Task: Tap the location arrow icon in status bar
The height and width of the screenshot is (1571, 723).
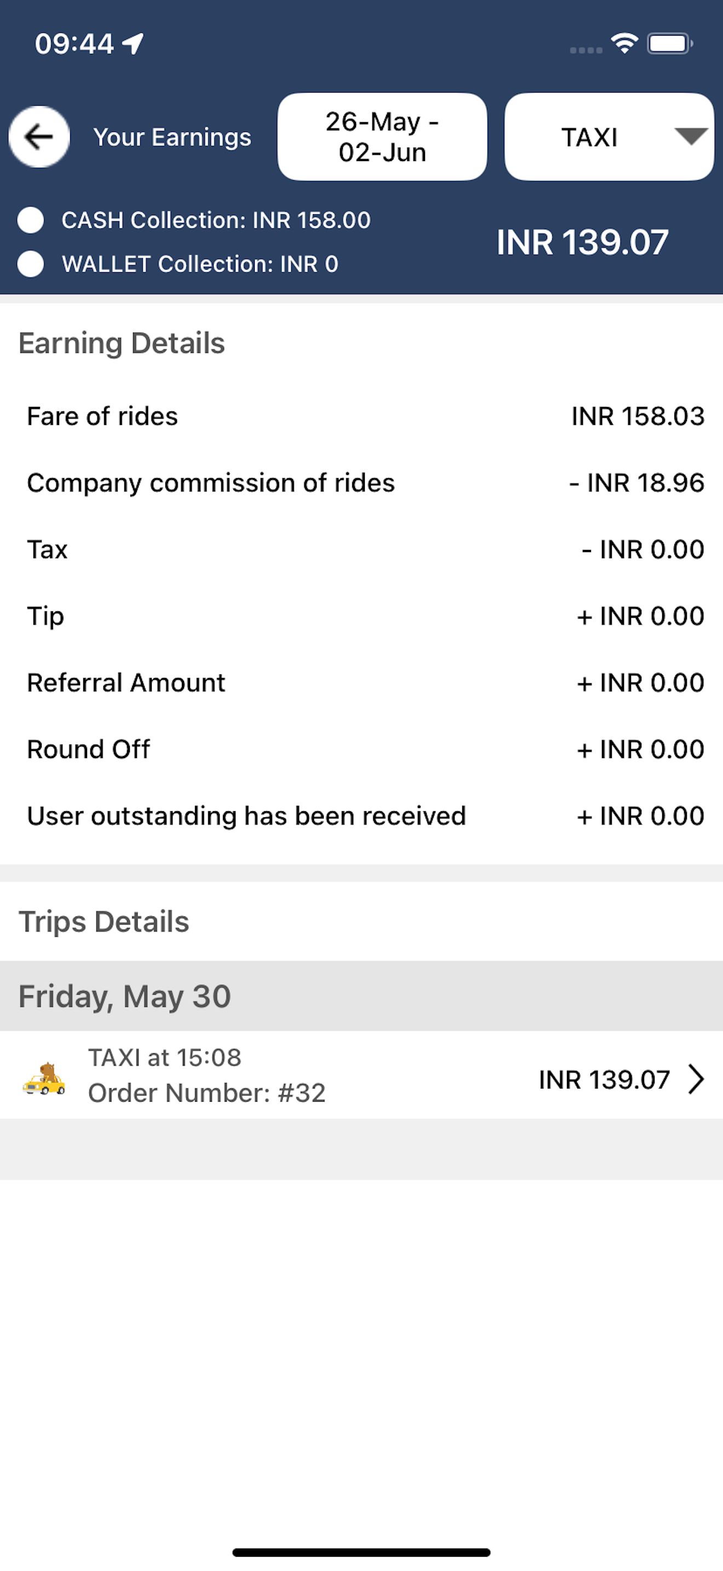Action: click(x=133, y=43)
